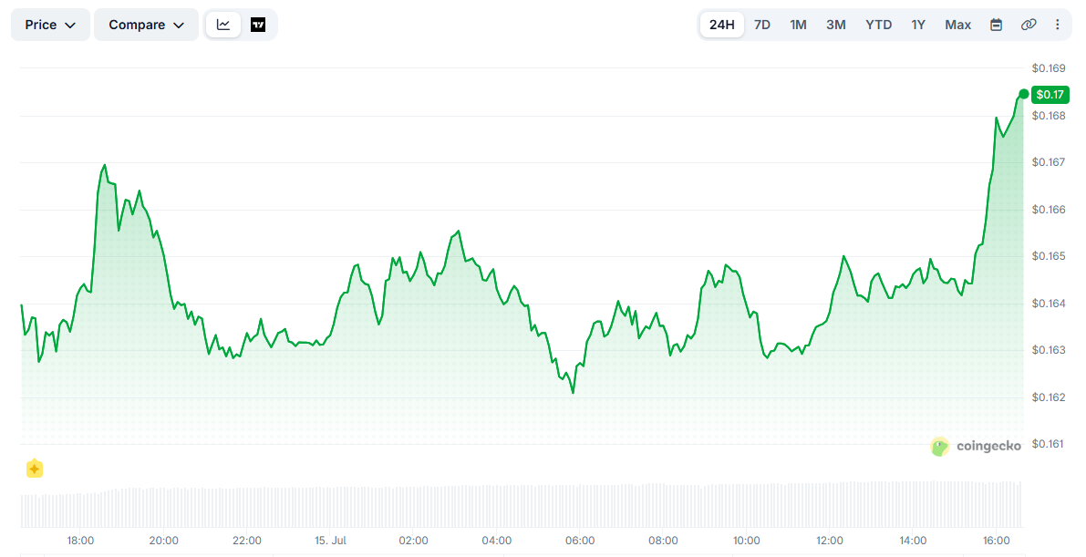Switch to the line chart view
Image resolution: width=1086 pixels, height=557 pixels.
(x=223, y=25)
